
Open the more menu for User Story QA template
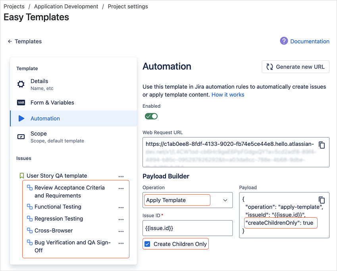point(121,176)
